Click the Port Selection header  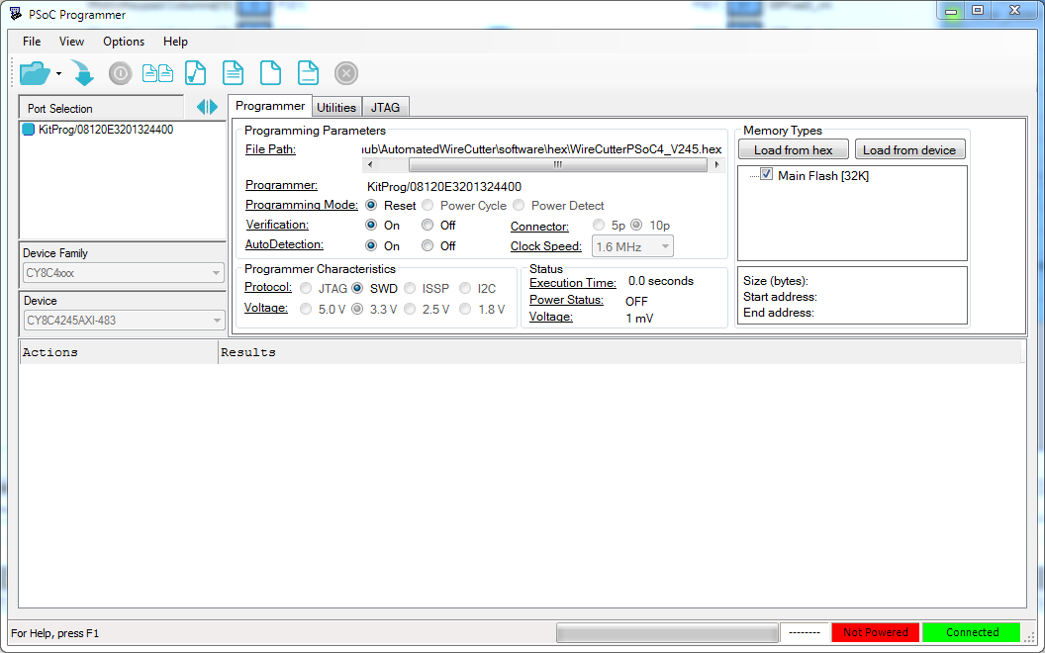point(102,108)
